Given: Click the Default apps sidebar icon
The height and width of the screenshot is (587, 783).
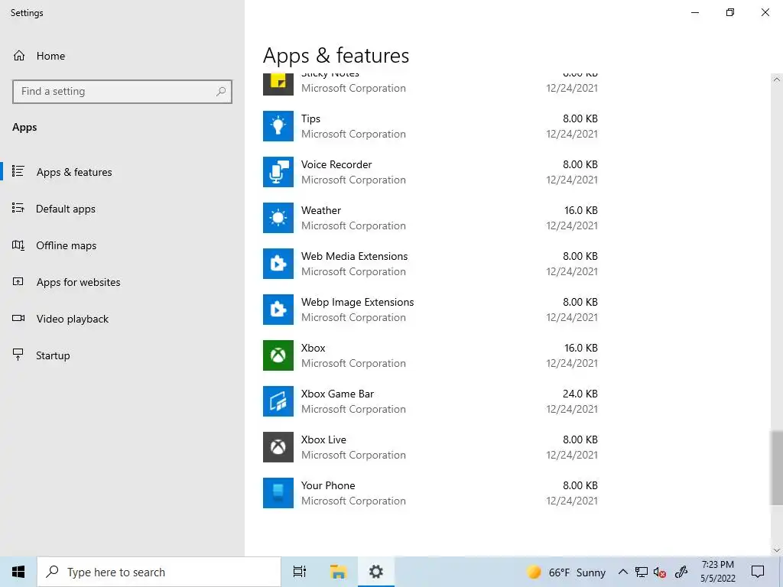Looking at the screenshot, I should 18,208.
